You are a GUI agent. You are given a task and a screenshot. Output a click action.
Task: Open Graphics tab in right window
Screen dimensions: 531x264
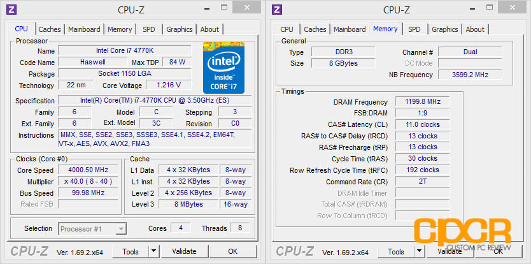click(444, 29)
